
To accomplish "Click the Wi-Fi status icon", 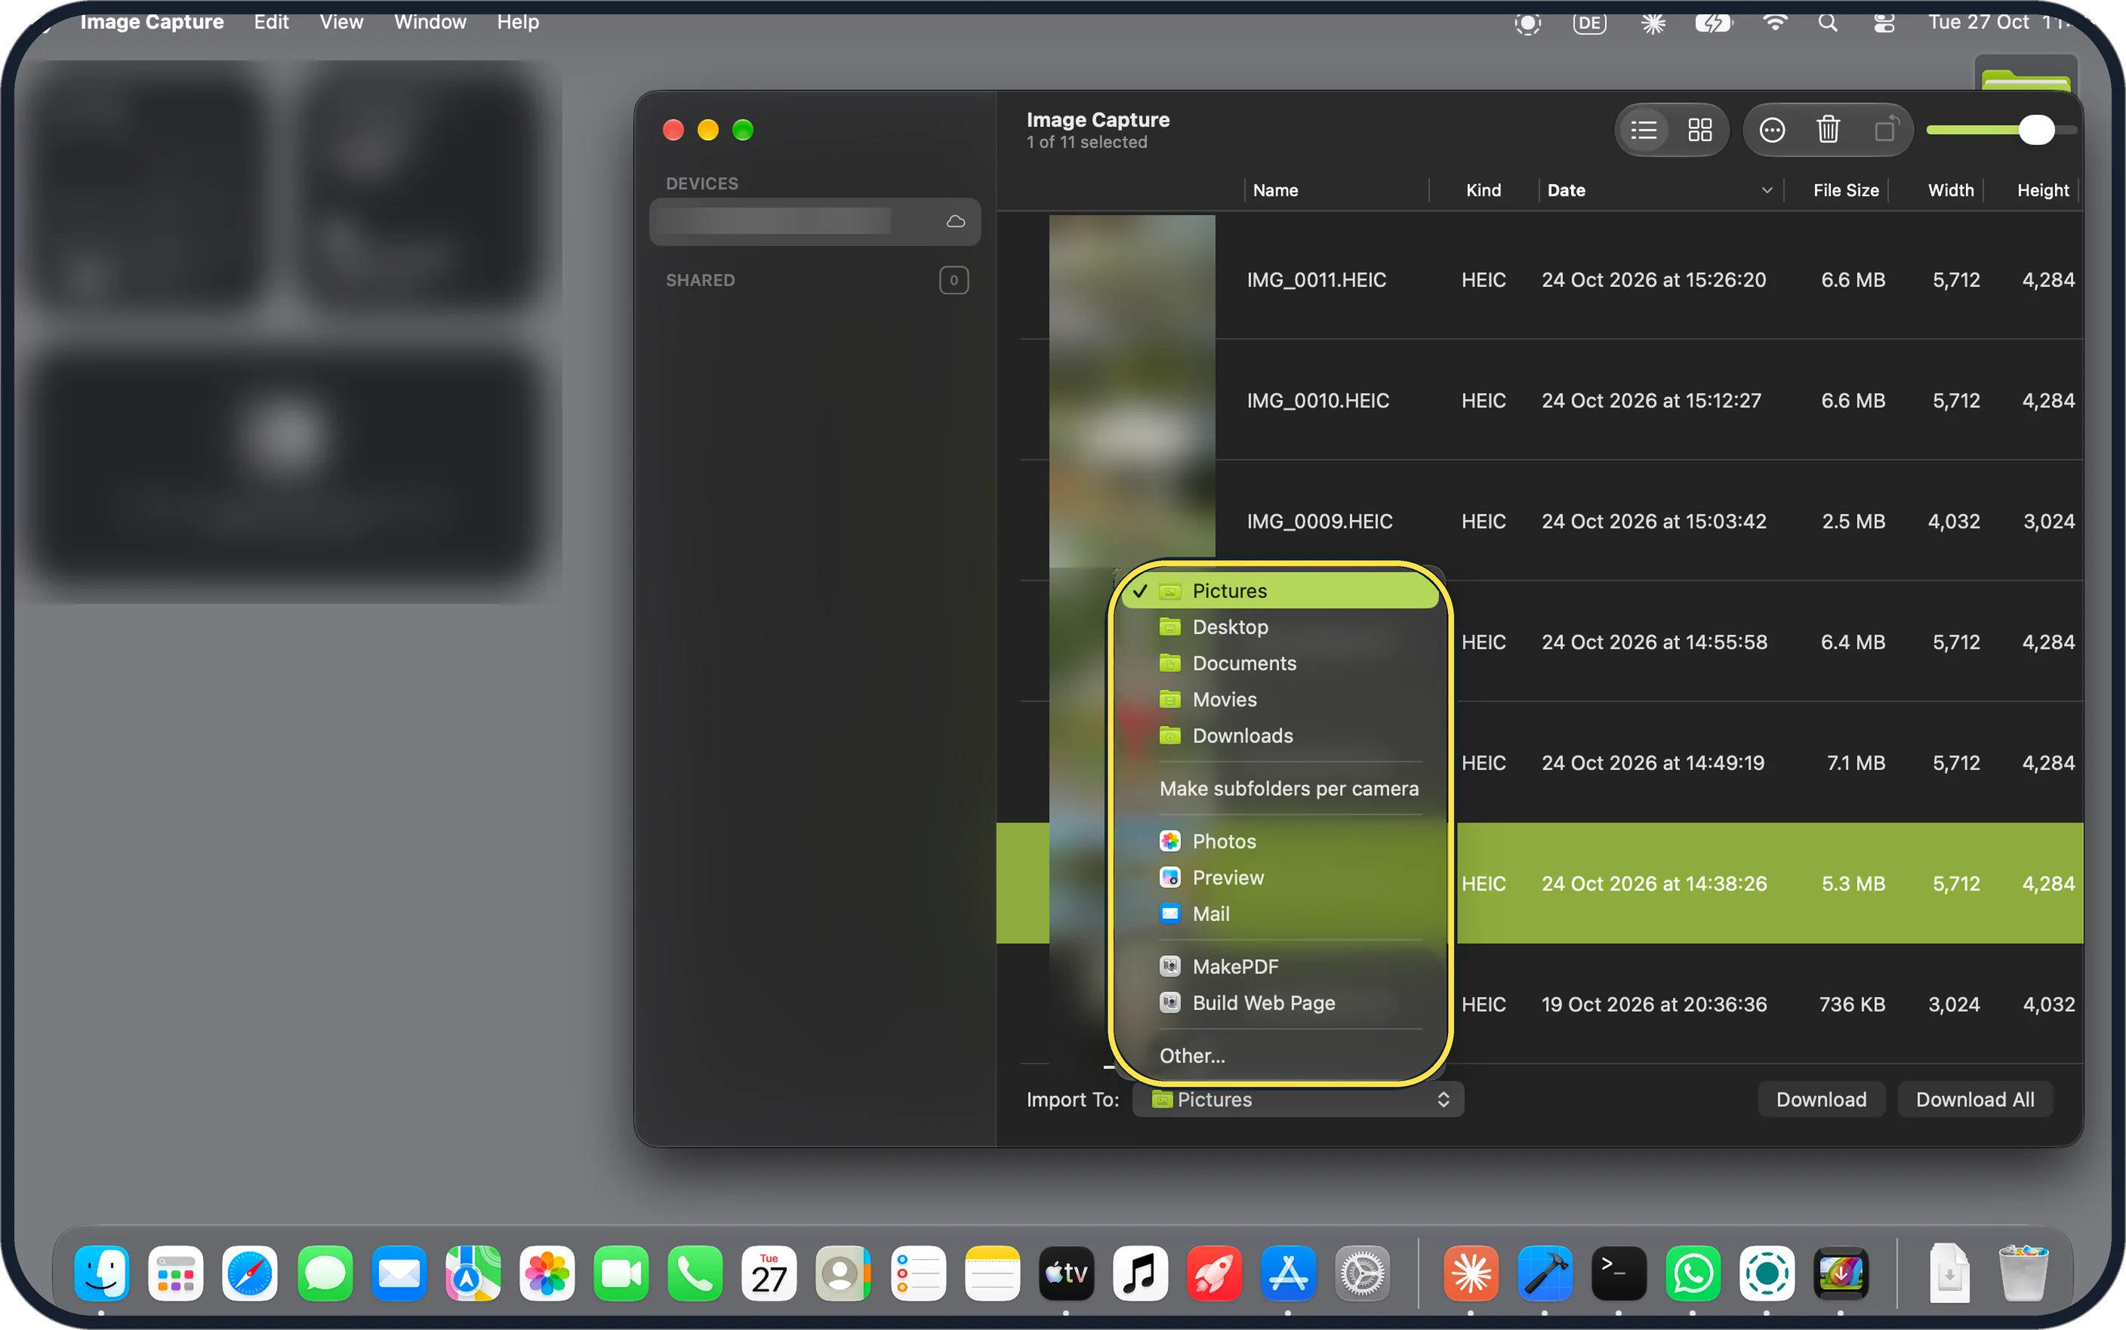I will coord(1775,23).
